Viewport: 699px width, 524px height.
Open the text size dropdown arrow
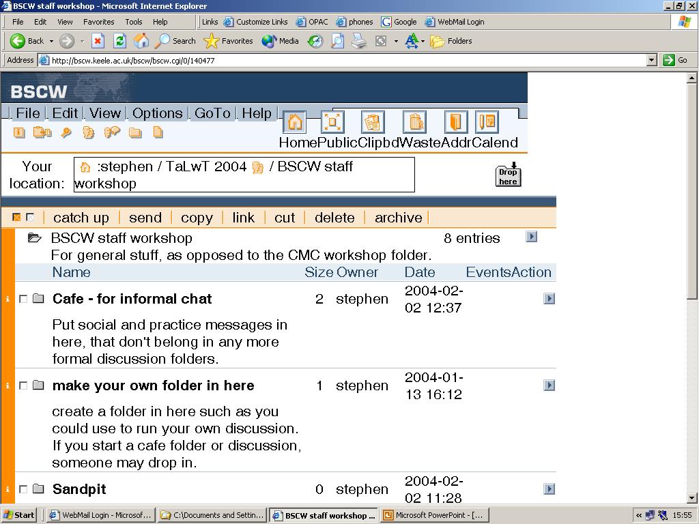click(423, 41)
